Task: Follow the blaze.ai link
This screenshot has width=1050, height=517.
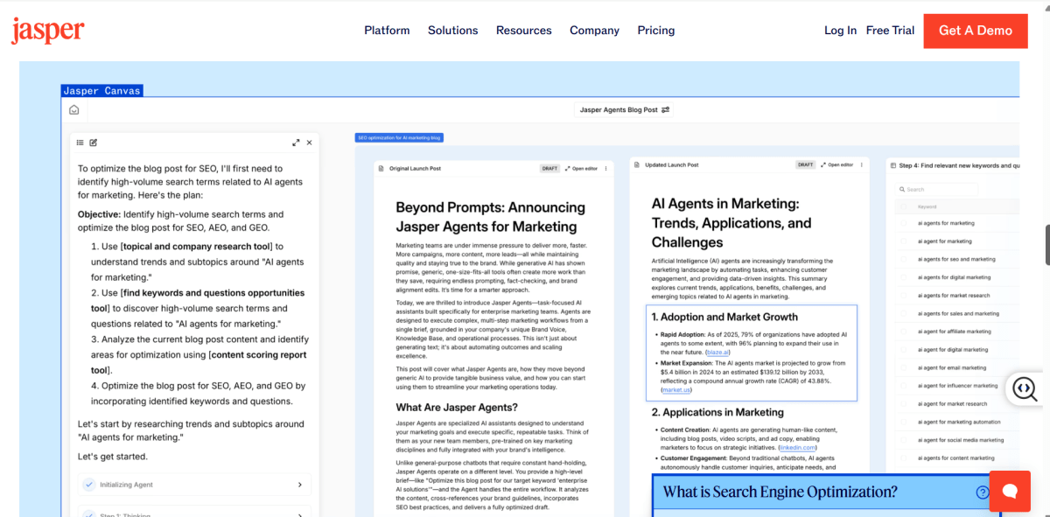Action: point(718,352)
